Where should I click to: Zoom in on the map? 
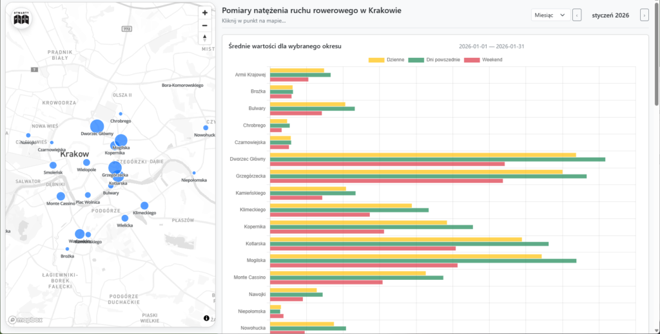(205, 13)
